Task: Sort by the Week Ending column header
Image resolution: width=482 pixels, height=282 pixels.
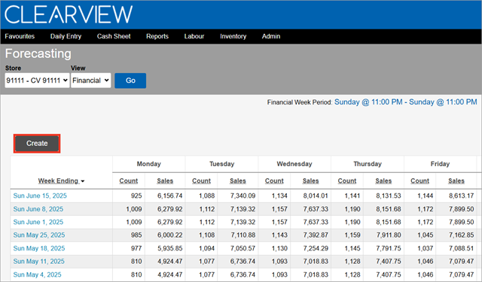Action: pyautogui.click(x=61, y=180)
